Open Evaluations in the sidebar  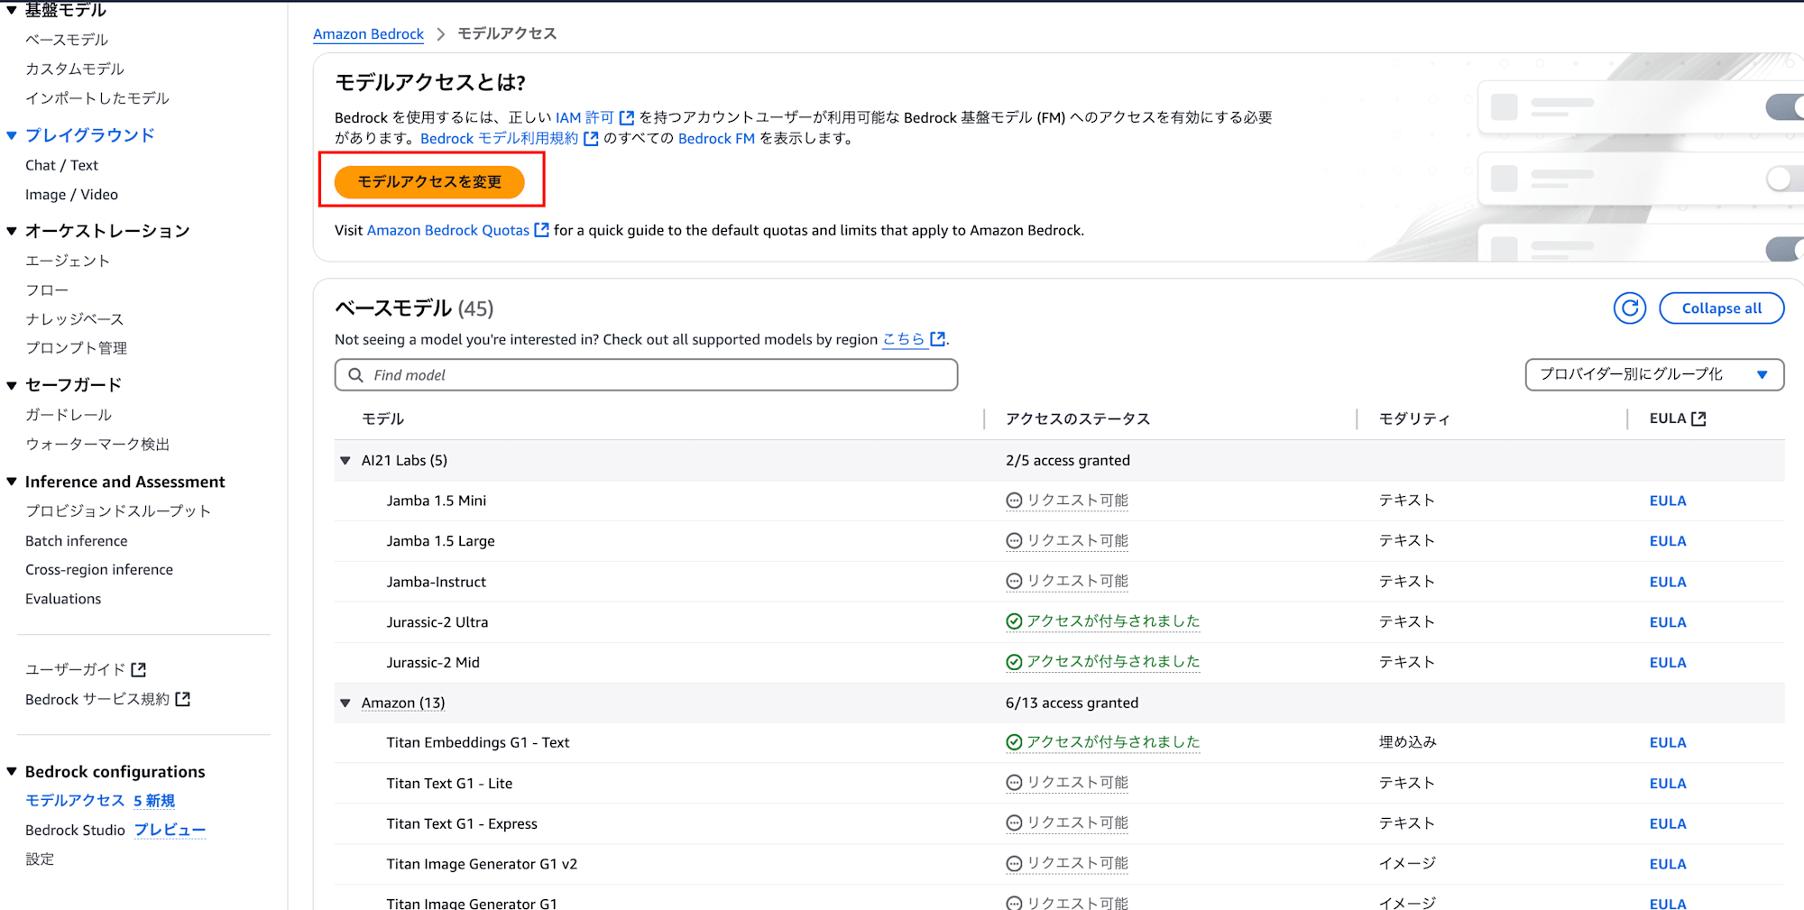pyautogui.click(x=63, y=599)
